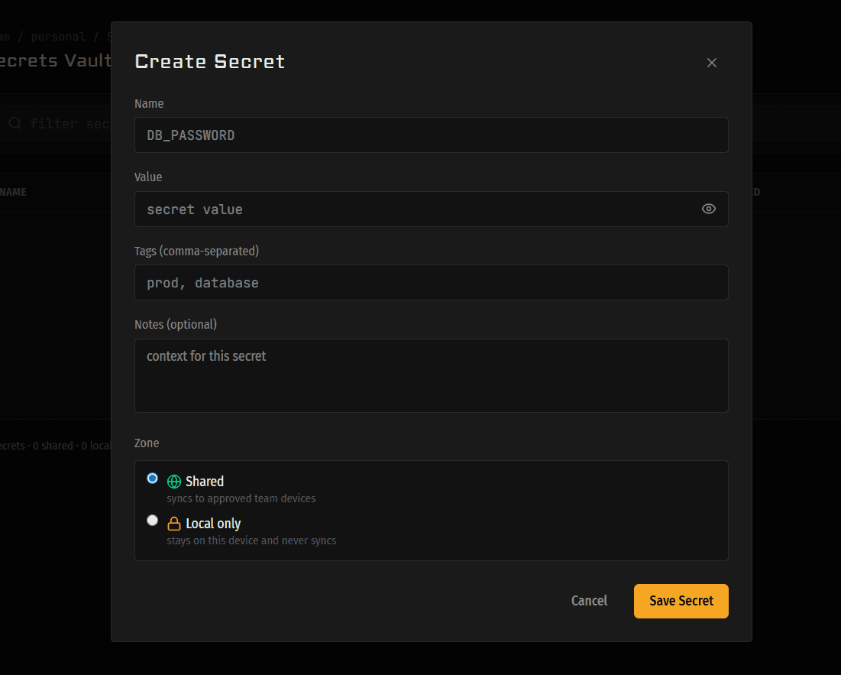Click the search icon left of filter secrets
The width and height of the screenshot is (841, 675).
pos(15,123)
